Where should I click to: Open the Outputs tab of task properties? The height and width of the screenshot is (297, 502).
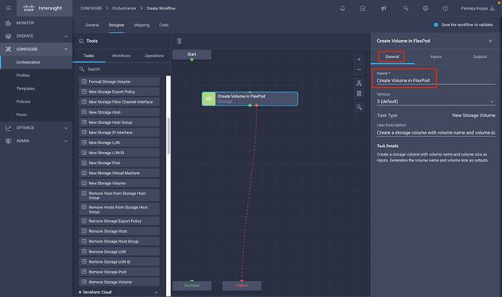[480, 57]
